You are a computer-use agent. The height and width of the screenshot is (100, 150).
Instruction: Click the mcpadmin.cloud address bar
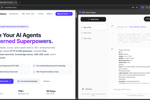pyautogui.click(x=67, y=7)
